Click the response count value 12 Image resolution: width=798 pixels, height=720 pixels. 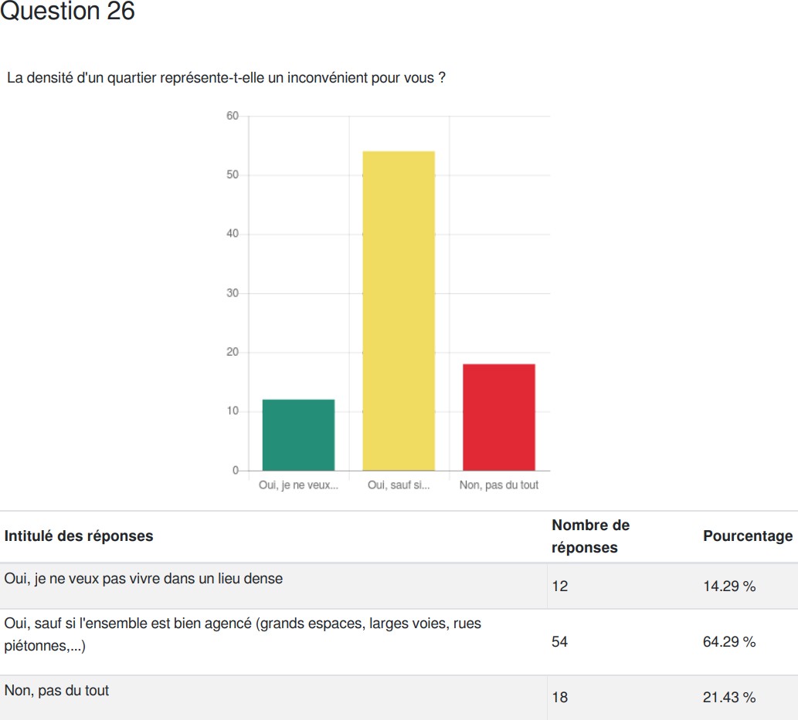pyautogui.click(x=559, y=586)
